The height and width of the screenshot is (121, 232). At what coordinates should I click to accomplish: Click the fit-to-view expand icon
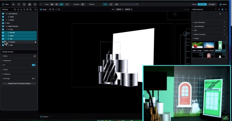point(59,9)
